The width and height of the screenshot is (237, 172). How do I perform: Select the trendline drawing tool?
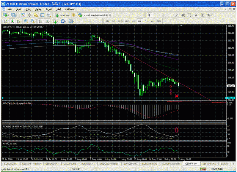tap(177, 15)
